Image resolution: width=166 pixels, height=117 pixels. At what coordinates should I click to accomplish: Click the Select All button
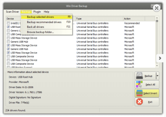pyautogui.click(x=147, y=84)
